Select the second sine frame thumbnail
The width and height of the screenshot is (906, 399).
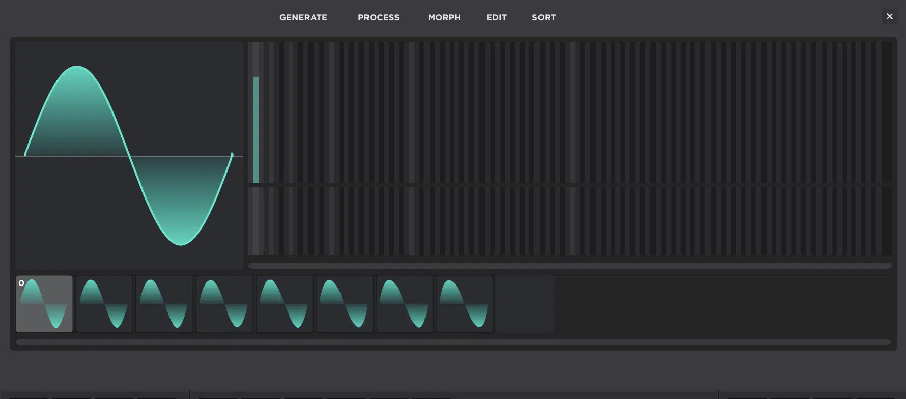(x=104, y=304)
